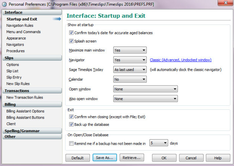Click the Save As... button
Image resolution: width=234 pixels, height=166 pixels.
click(x=105, y=157)
